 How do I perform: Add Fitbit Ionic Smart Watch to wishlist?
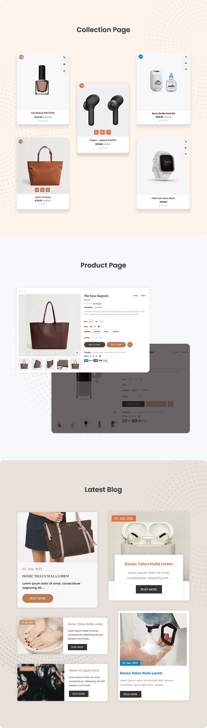(x=185, y=154)
